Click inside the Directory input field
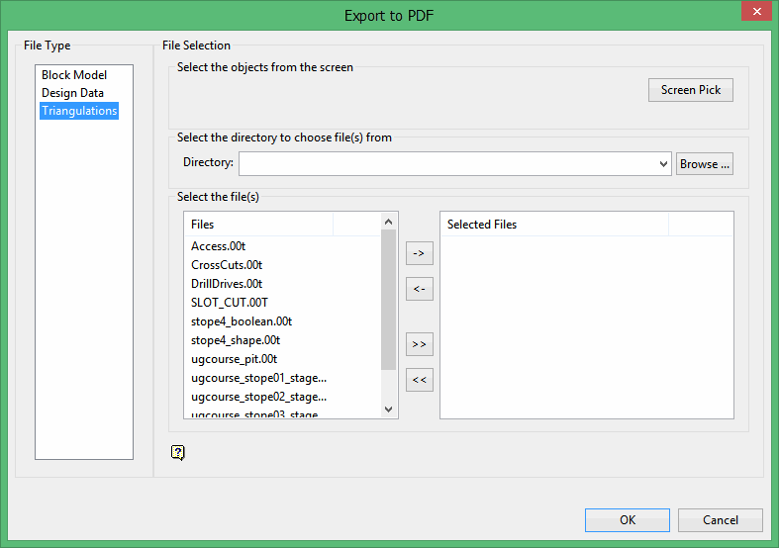 tap(447, 164)
